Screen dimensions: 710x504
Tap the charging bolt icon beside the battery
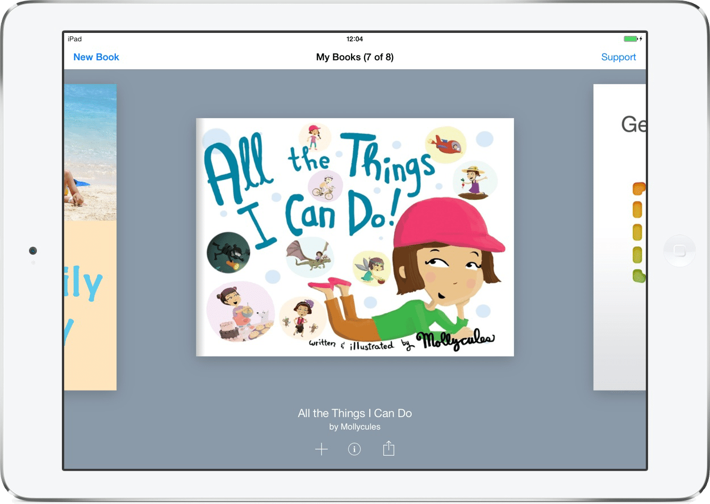pos(641,39)
